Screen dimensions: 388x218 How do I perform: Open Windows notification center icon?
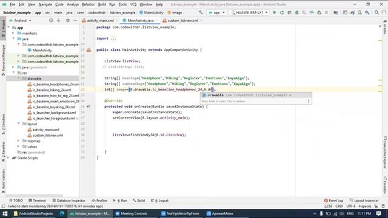click(378, 214)
